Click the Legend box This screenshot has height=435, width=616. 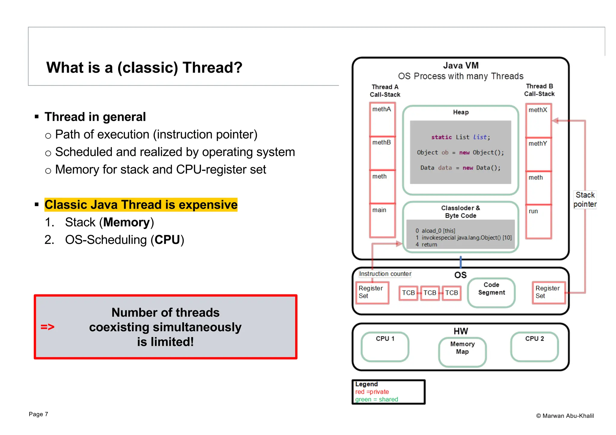(388, 392)
